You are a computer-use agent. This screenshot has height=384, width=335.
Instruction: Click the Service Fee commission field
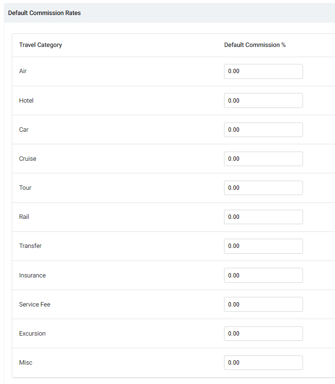tap(263, 305)
